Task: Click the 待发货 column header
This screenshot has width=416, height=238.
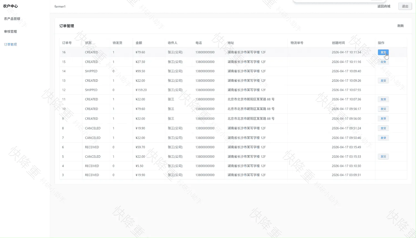Action: click(117, 43)
